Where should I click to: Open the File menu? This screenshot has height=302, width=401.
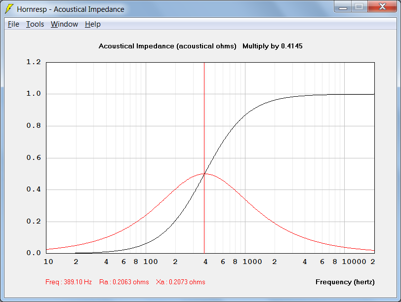[13, 24]
